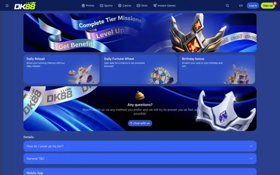The image size is (280, 175).
Task: Click the 'Details' heading text
Action: [x=28, y=137]
